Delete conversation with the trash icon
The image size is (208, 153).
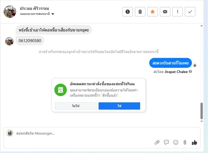[140, 12]
